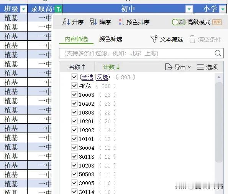Uncheck the 30113 checkbox
Viewport: 228px width, 194px height.
point(74,156)
